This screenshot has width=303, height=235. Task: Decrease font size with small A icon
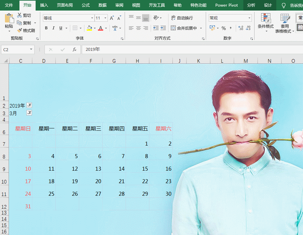pos(119,18)
